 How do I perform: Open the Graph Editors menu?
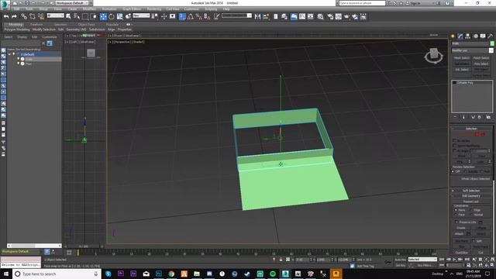point(132,9)
